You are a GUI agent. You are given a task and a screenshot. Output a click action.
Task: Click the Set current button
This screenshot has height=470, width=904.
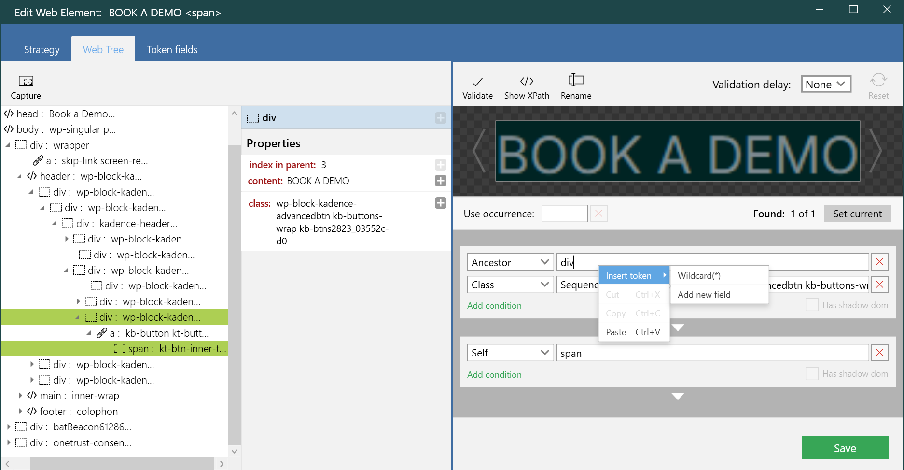click(857, 214)
